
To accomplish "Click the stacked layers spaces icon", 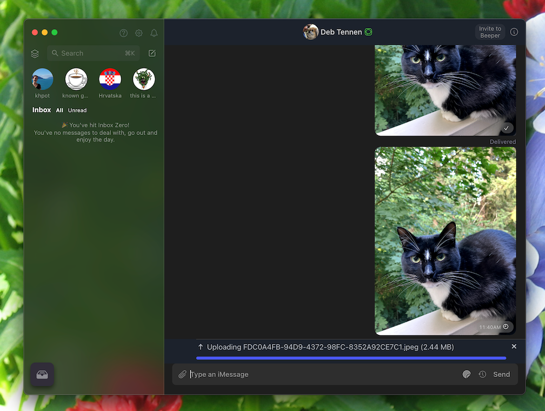I will point(35,53).
